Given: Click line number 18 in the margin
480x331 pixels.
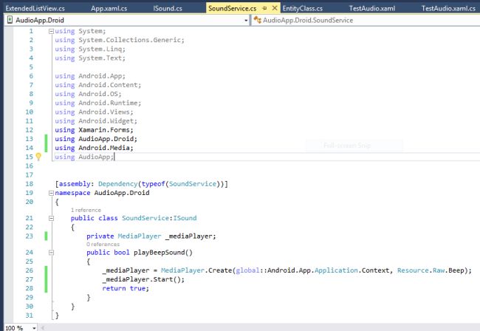Looking at the screenshot, I should pos(29,184).
